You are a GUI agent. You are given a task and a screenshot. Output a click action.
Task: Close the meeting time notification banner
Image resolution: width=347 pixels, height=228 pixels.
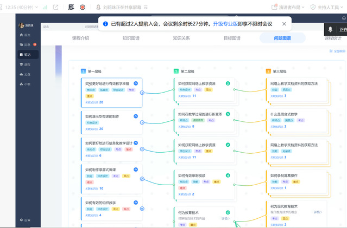click(x=284, y=24)
